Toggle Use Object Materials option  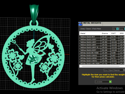pos(114,70)
